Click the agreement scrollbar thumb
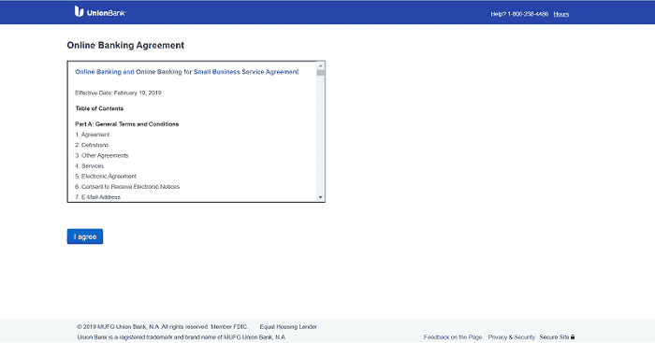The image size is (655, 343). point(320,73)
